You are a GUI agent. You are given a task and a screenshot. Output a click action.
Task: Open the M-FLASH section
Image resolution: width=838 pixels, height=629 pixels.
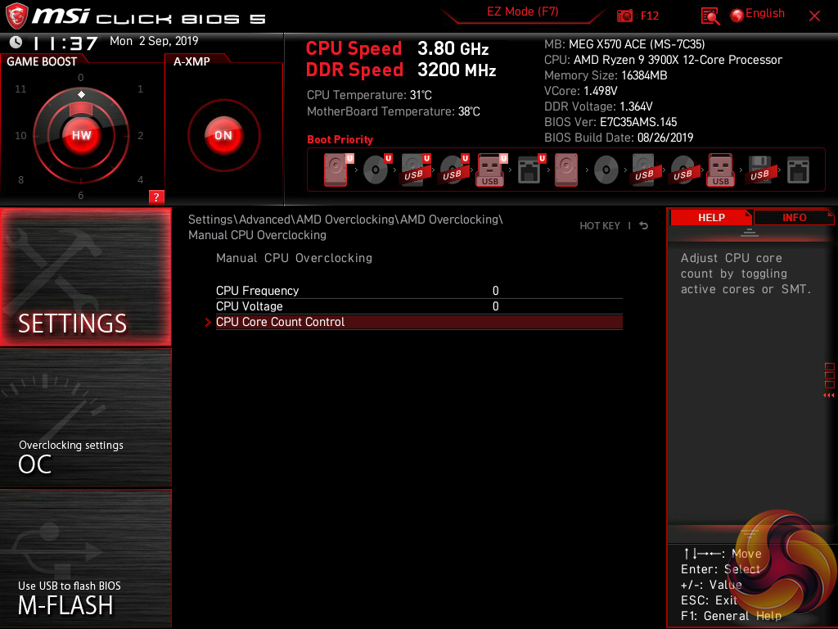[85, 559]
